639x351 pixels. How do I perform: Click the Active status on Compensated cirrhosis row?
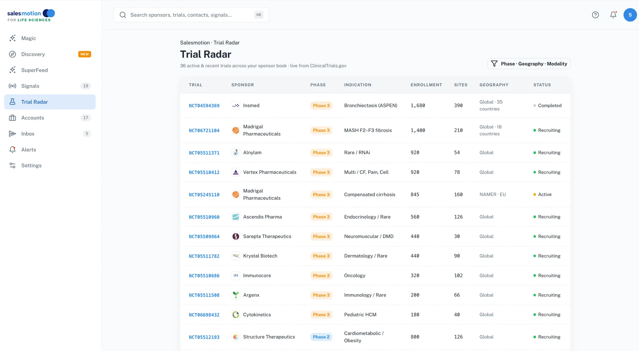[542, 194]
